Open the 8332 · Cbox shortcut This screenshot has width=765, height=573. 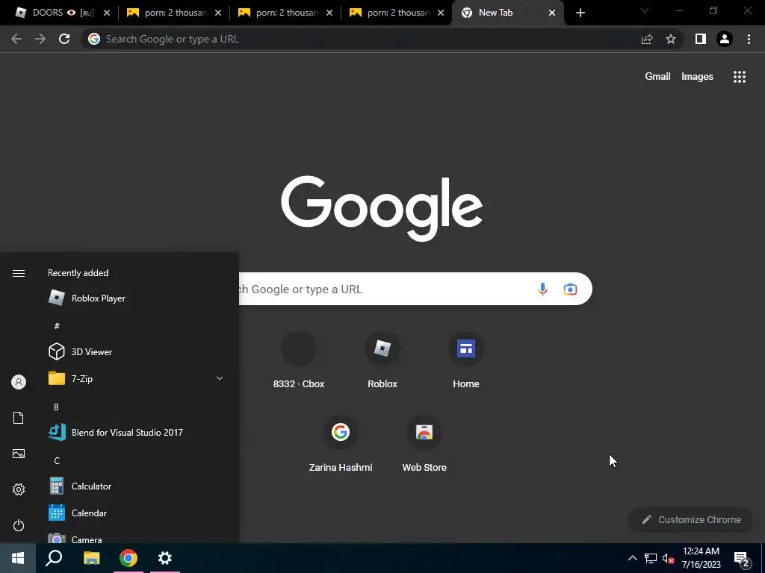(299, 360)
